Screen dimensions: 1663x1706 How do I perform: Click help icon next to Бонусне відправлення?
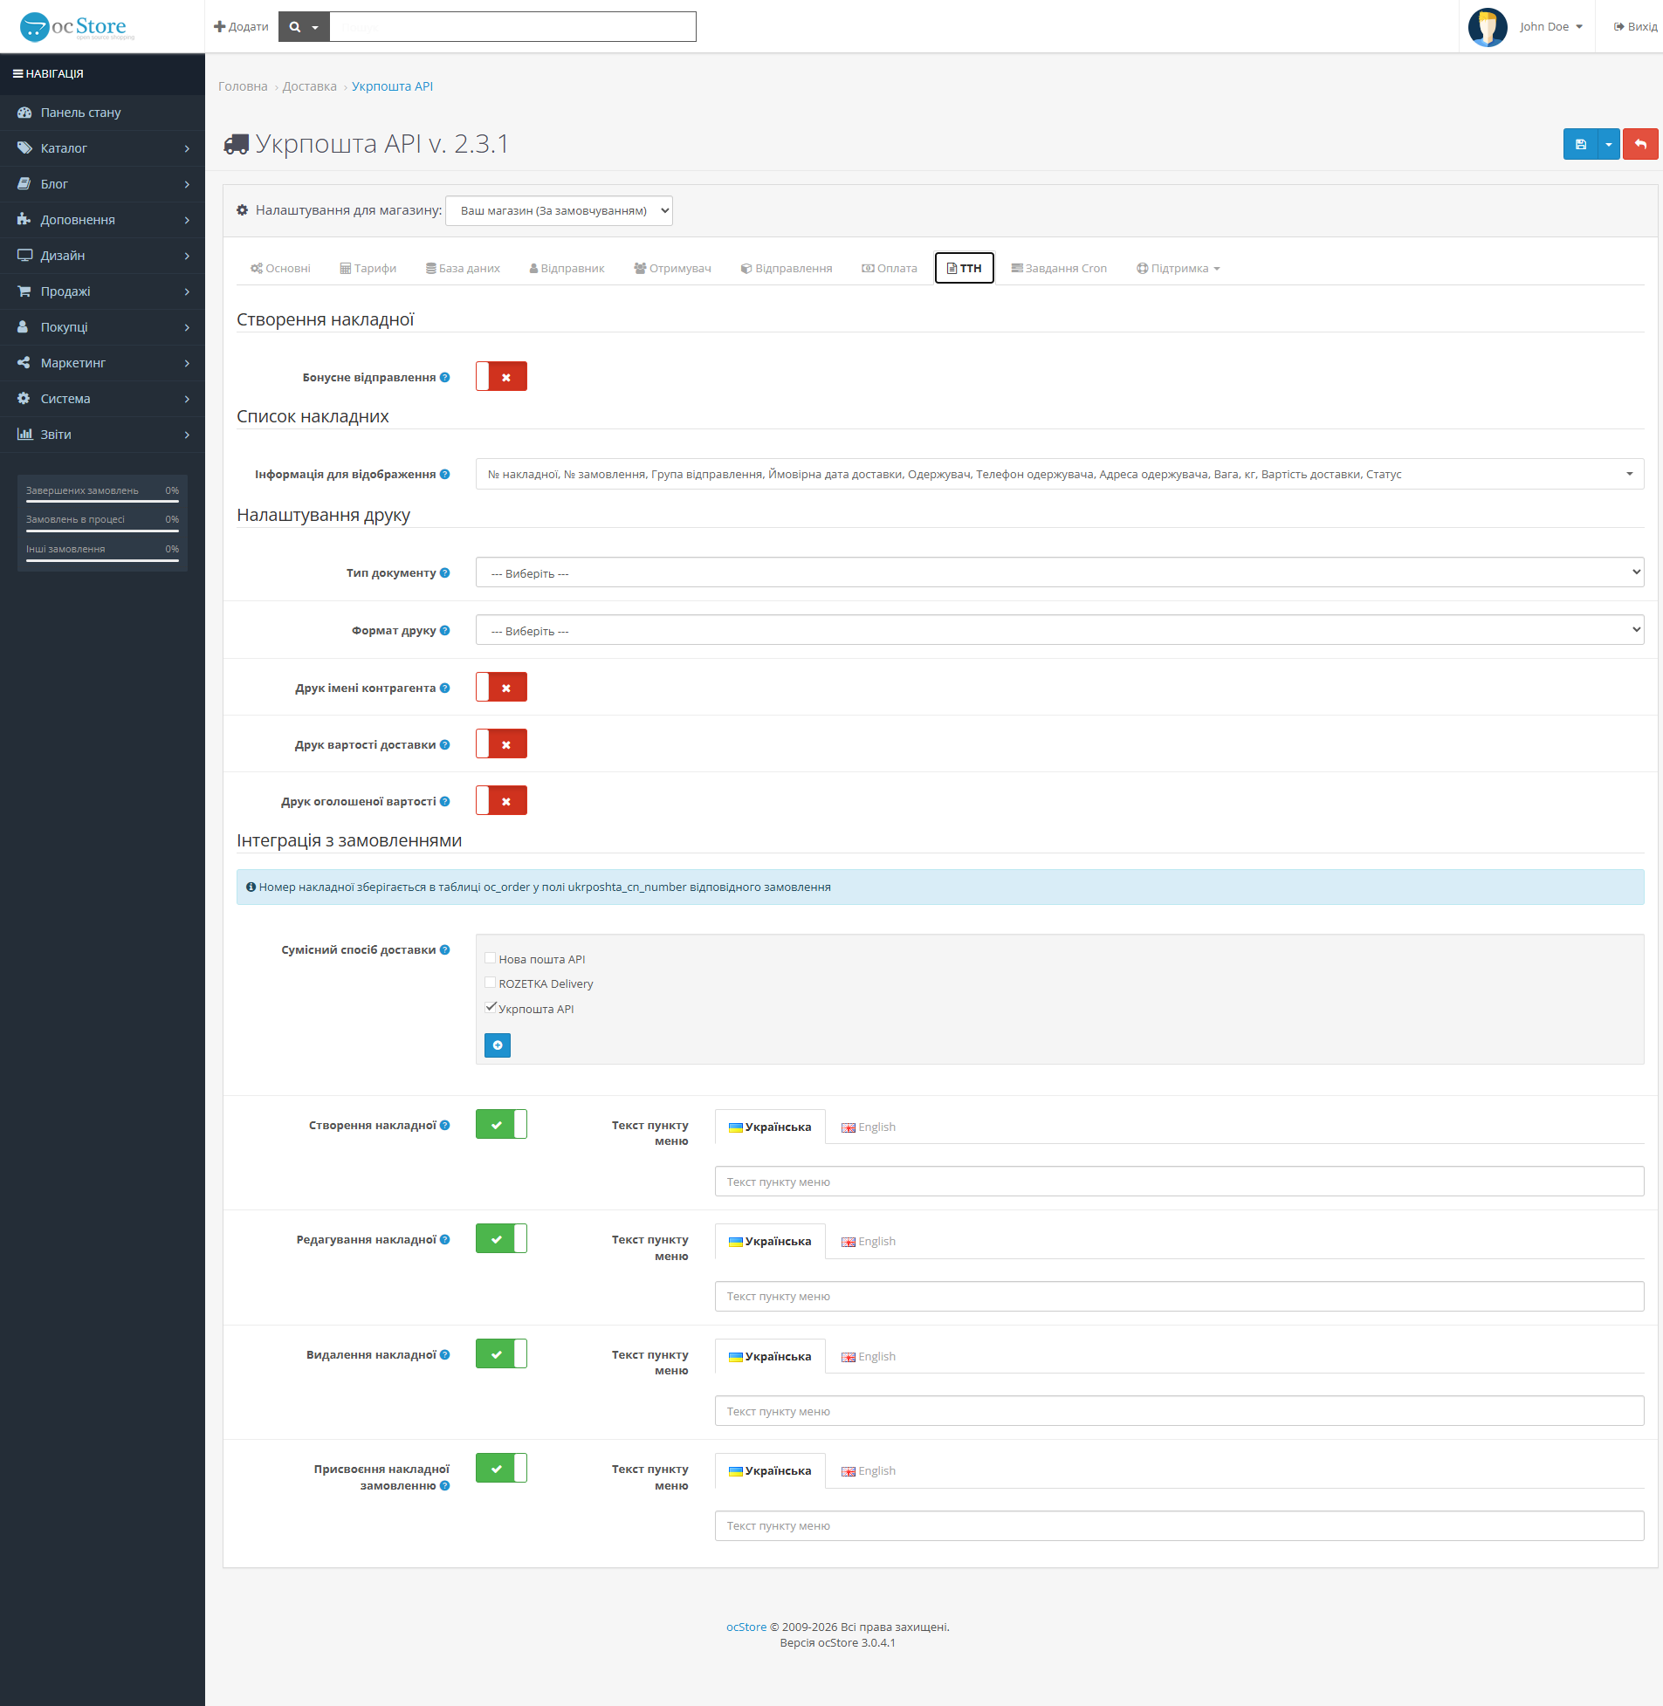(x=444, y=377)
